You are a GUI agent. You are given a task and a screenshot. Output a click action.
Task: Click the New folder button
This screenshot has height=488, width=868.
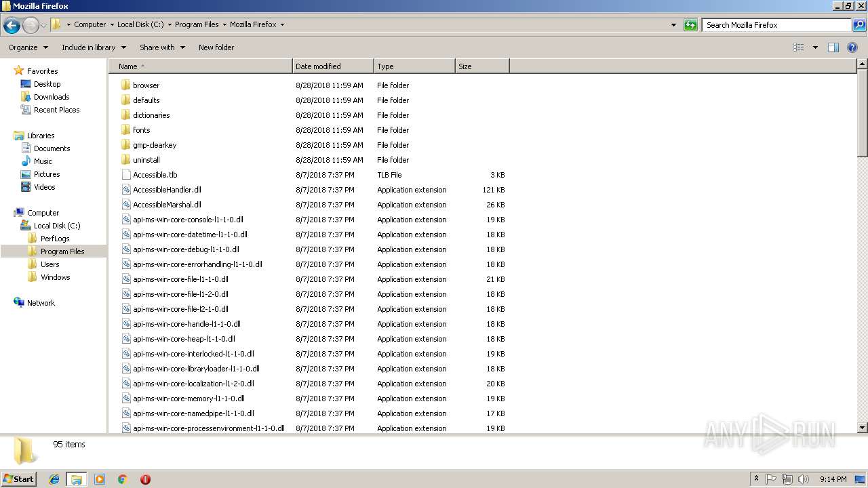click(216, 47)
